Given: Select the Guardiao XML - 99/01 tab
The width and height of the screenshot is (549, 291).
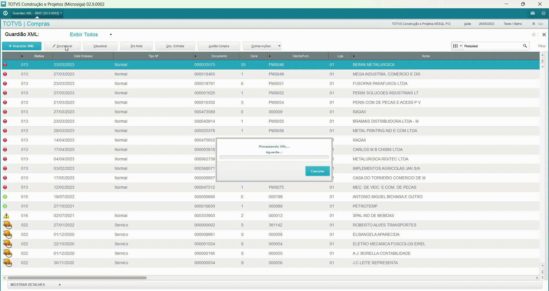Looking at the screenshot, I should tap(36, 13).
